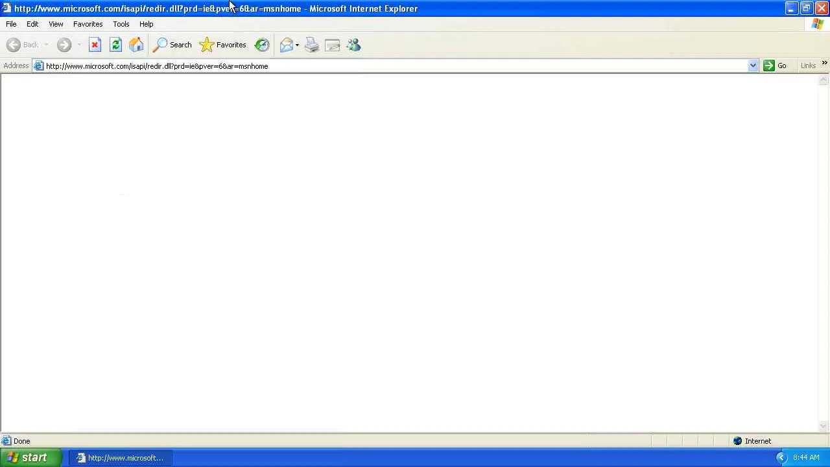
Task: Open the Favorites pane with the star button
Action: (x=223, y=45)
